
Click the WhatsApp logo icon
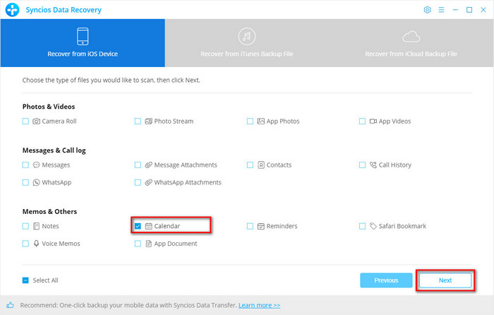coord(36,182)
